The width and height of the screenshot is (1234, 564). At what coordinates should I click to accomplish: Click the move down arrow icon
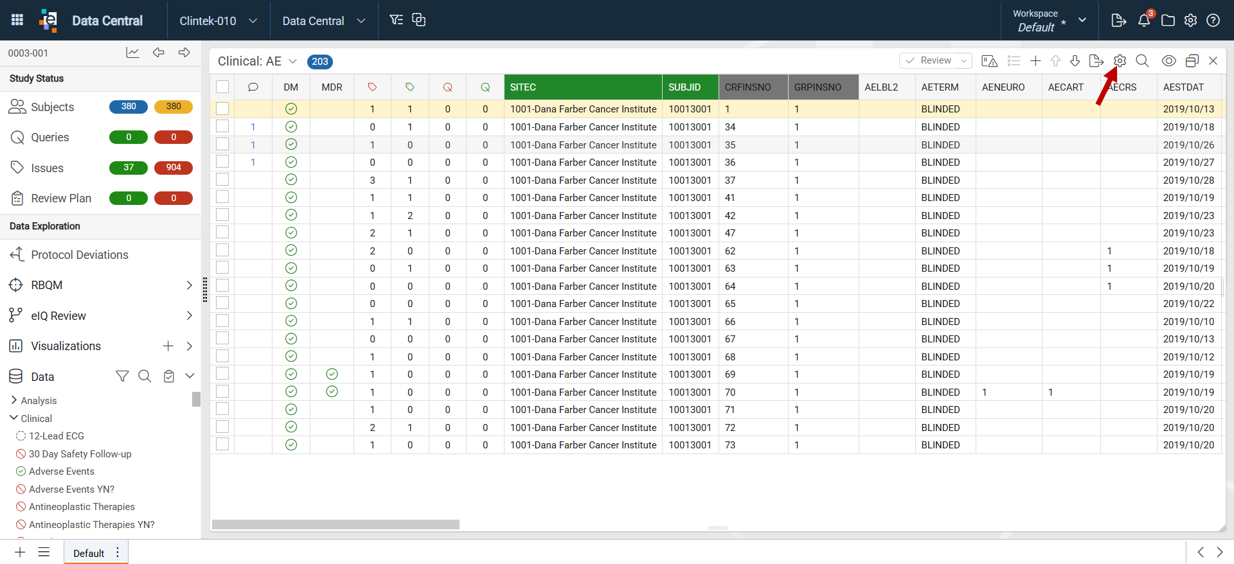[1075, 61]
